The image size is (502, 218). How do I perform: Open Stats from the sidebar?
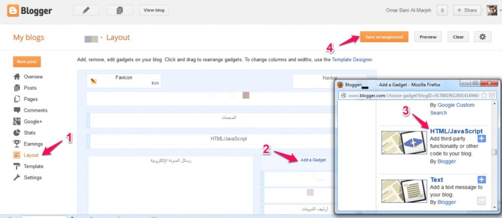click(x=30, y=133)
